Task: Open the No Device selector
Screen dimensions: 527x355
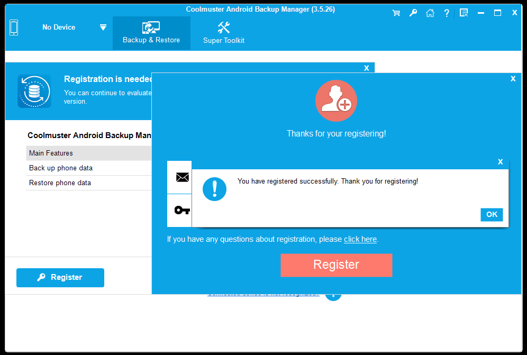Action: point(59,28)
